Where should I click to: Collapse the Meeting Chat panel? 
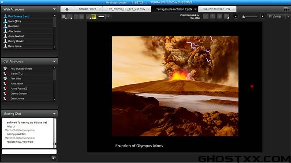(x=54, y=114)
